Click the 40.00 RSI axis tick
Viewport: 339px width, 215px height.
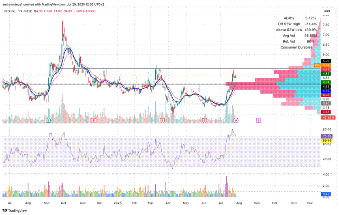click(327, 159)
